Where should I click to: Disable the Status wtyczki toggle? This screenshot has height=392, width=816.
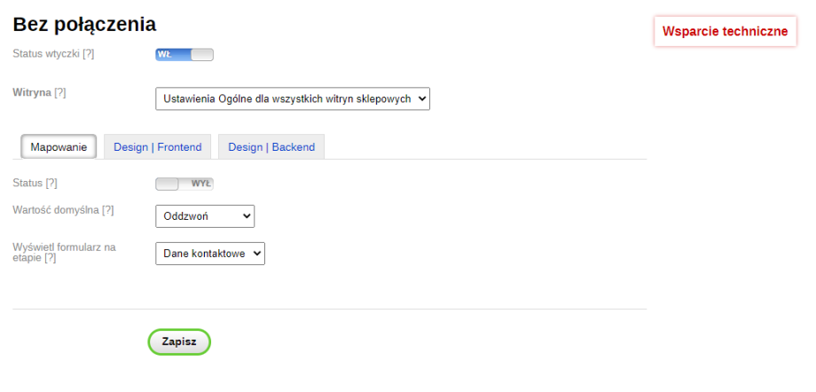[184, 55]
